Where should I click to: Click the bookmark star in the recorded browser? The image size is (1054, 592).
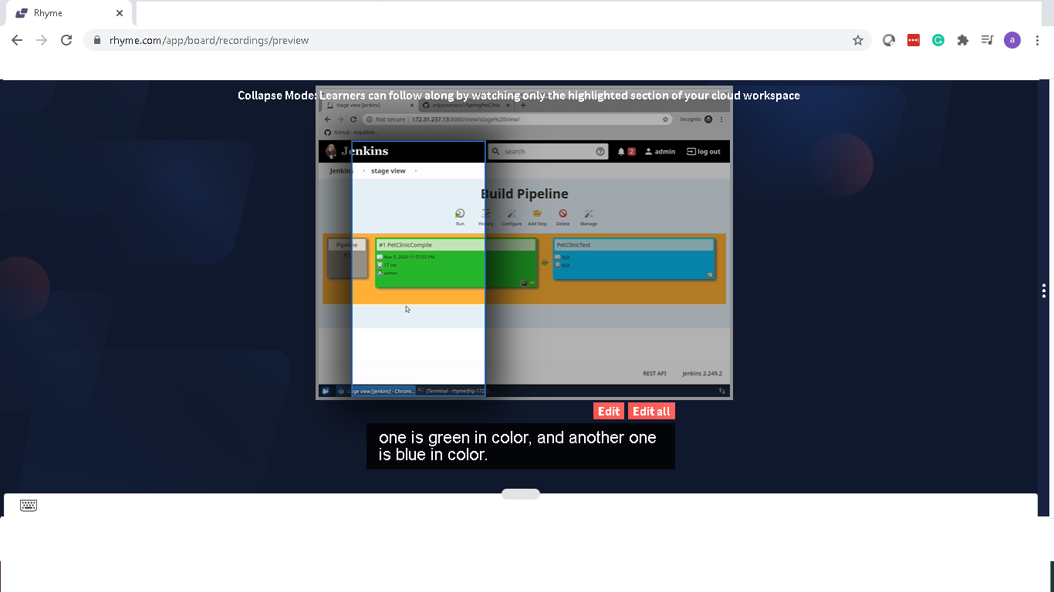coord(665,119)
